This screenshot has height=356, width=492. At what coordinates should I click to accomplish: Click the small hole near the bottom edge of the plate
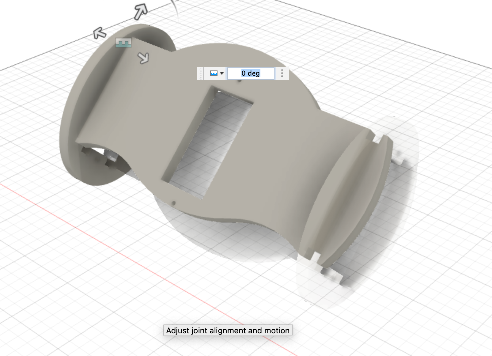(x=174, y=203)
